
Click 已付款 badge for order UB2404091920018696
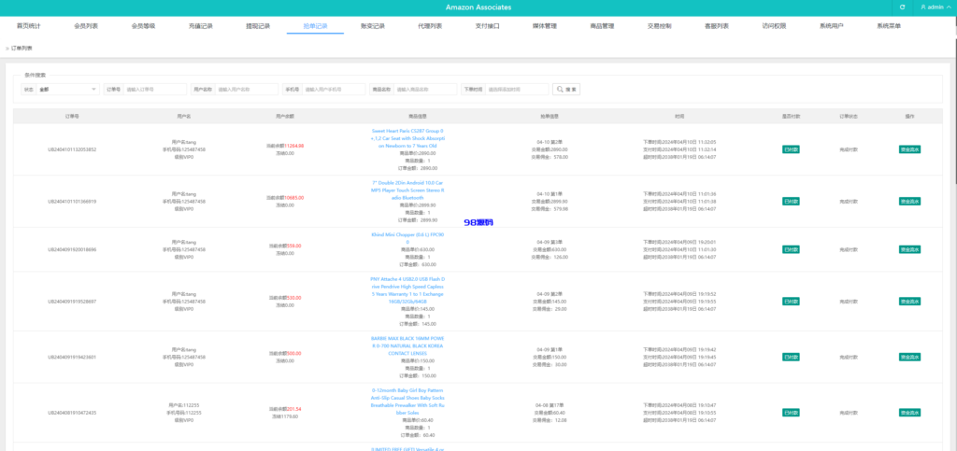click(x=791, y=249)
